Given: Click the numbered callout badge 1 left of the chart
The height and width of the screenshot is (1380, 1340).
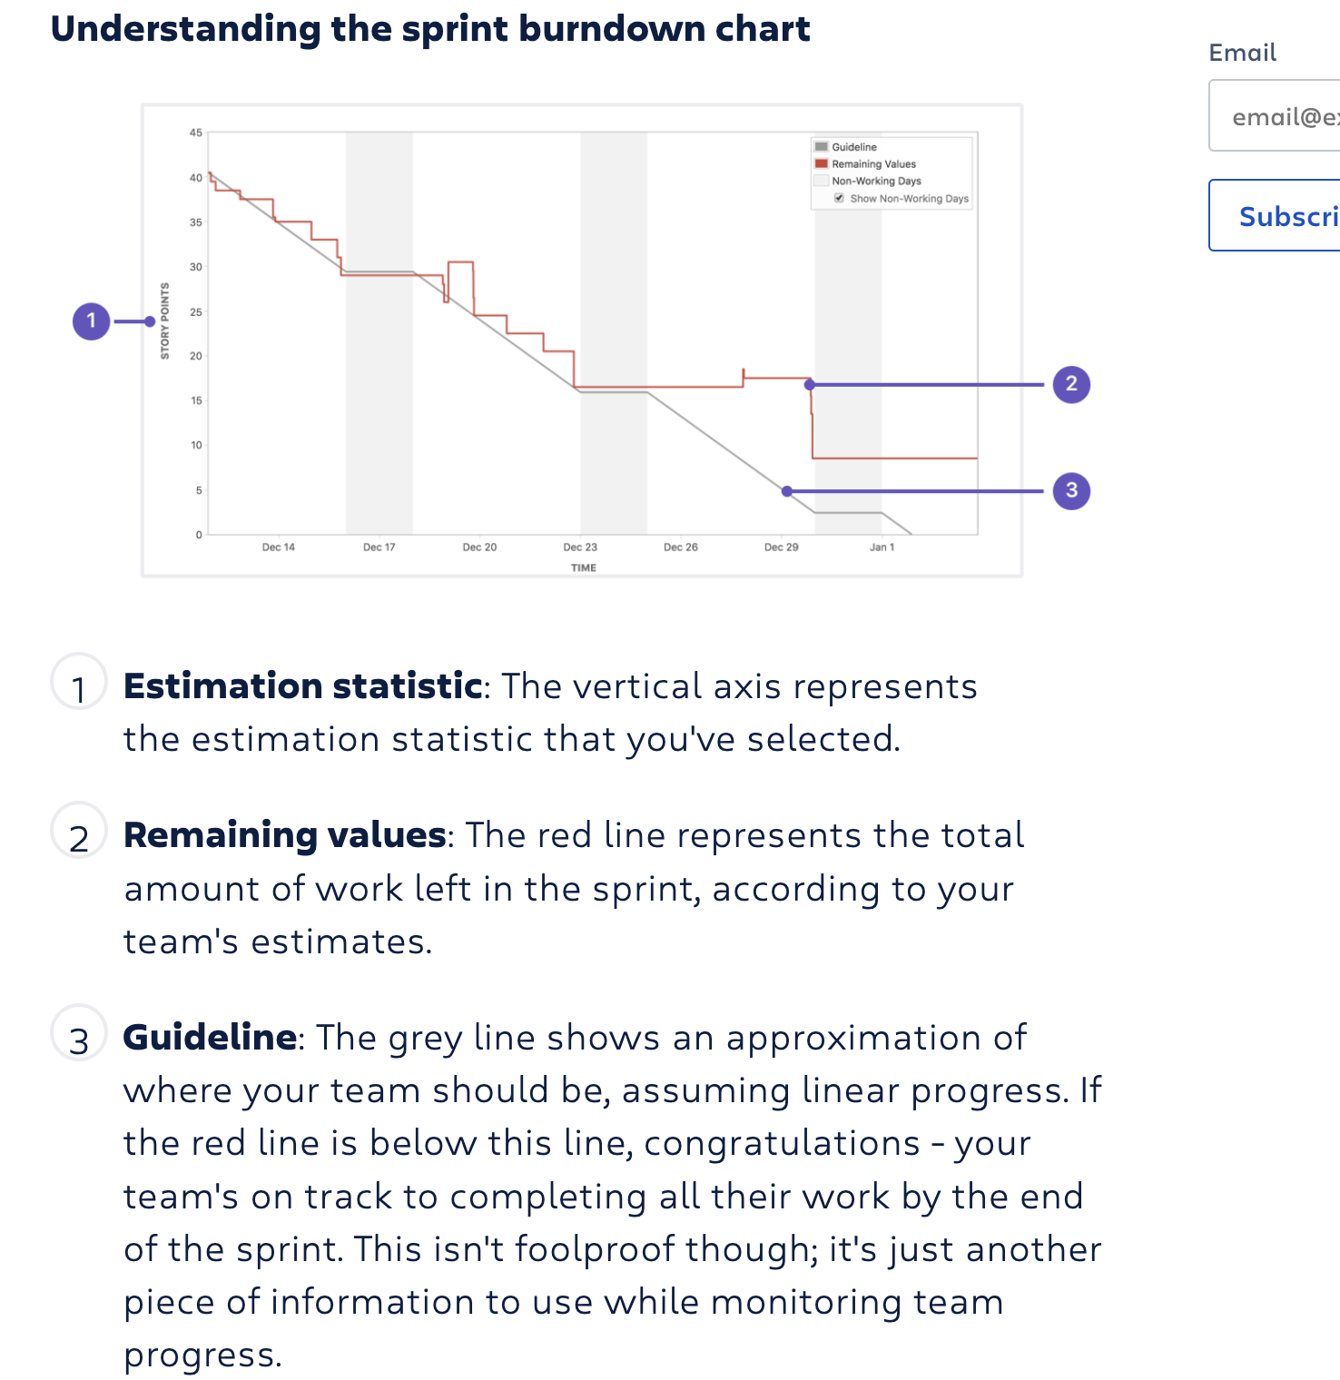Looking at the screenshot, I should tap(91, 320).
